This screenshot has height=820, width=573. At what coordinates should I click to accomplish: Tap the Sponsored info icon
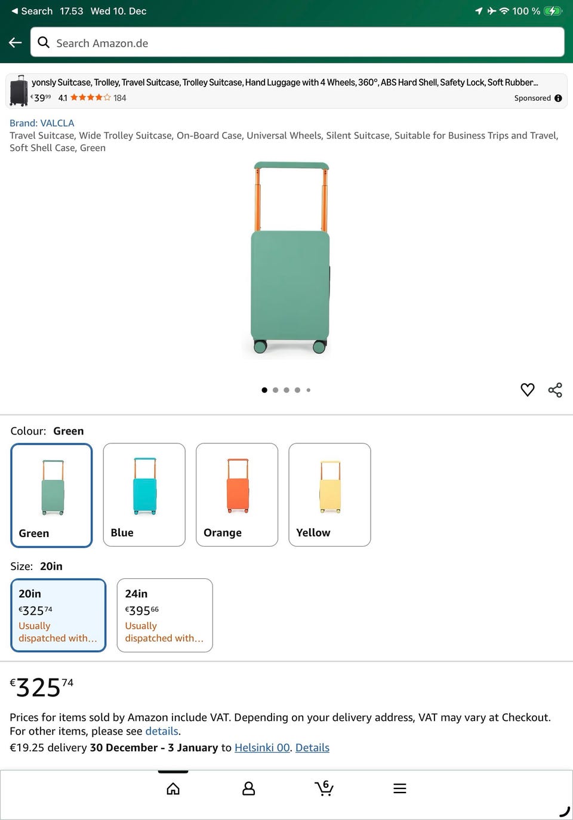coord(558,98)
